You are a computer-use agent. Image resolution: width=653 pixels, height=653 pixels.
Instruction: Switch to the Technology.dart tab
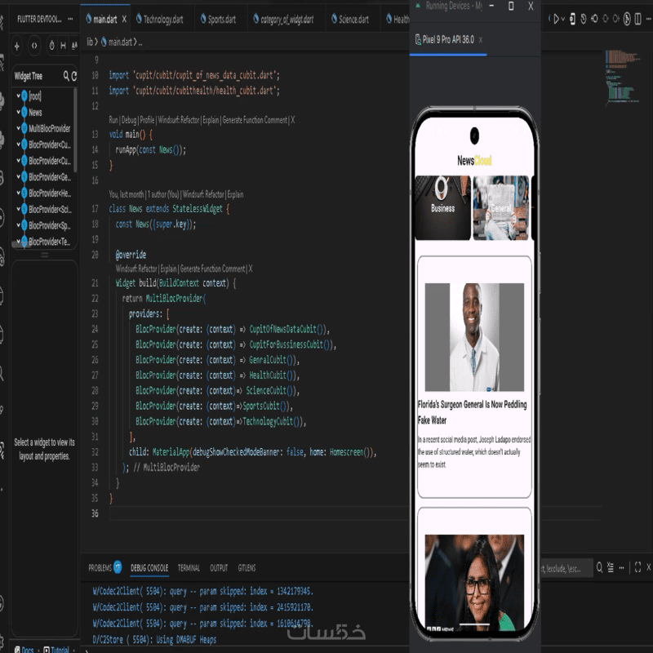[162, 19]
